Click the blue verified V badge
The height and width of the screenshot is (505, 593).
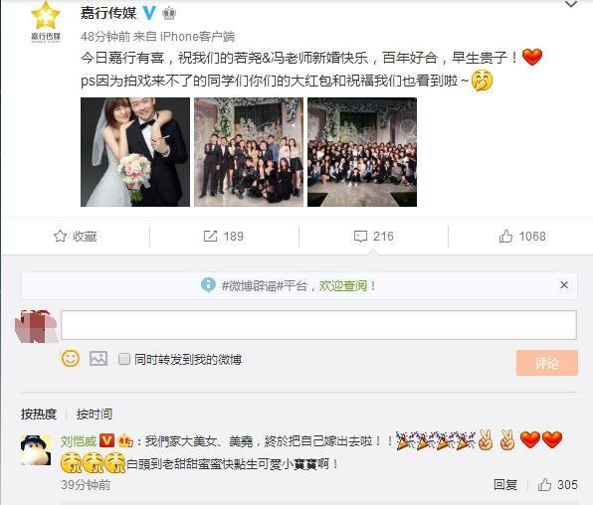[149, 13]
